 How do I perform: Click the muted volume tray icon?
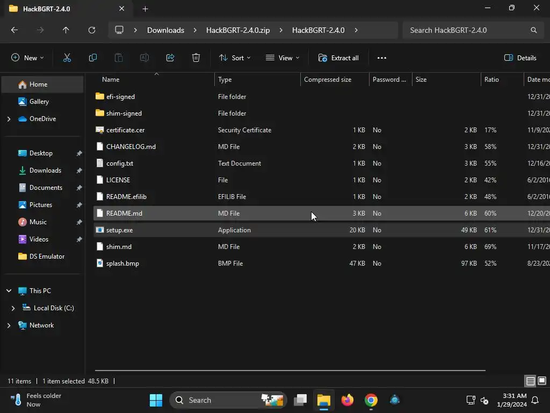[x=484, y=400]
